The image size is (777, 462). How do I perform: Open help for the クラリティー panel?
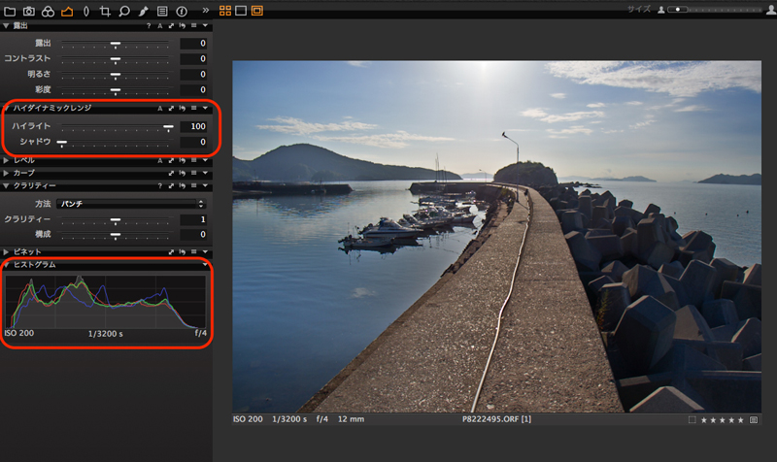click(x=159, y=185)
